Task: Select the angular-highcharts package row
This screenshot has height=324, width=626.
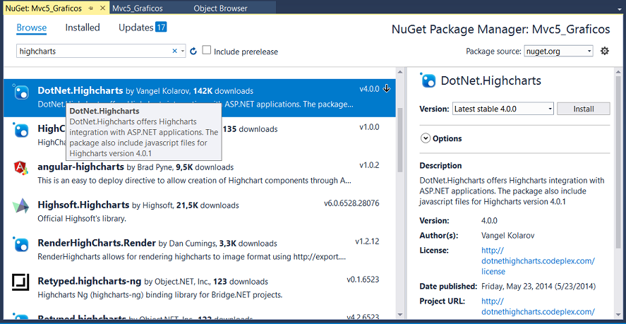Action: coord(199,174)
